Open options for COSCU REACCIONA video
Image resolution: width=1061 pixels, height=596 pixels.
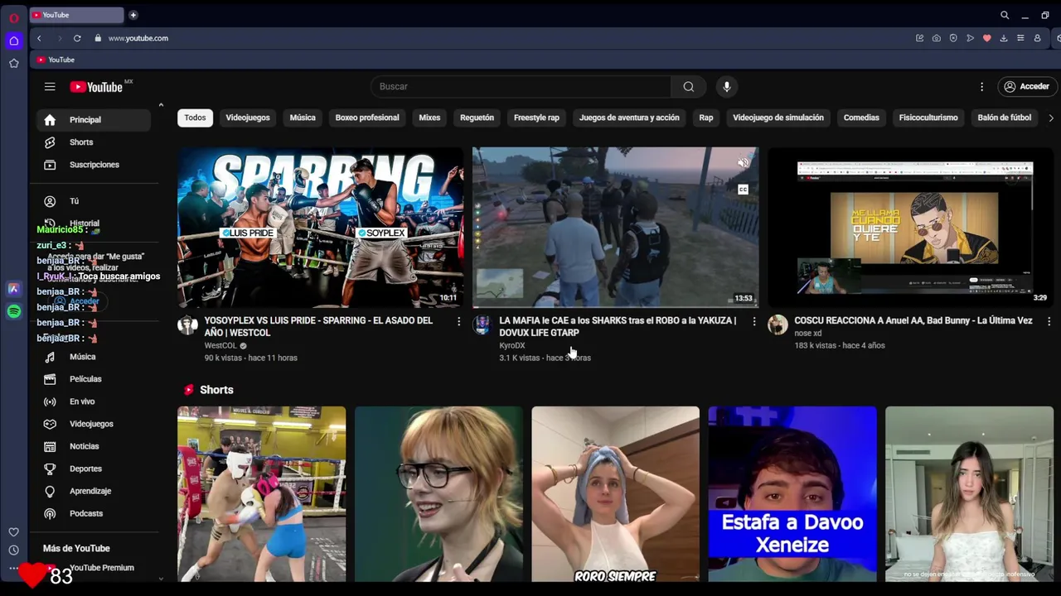[1049, 321]
